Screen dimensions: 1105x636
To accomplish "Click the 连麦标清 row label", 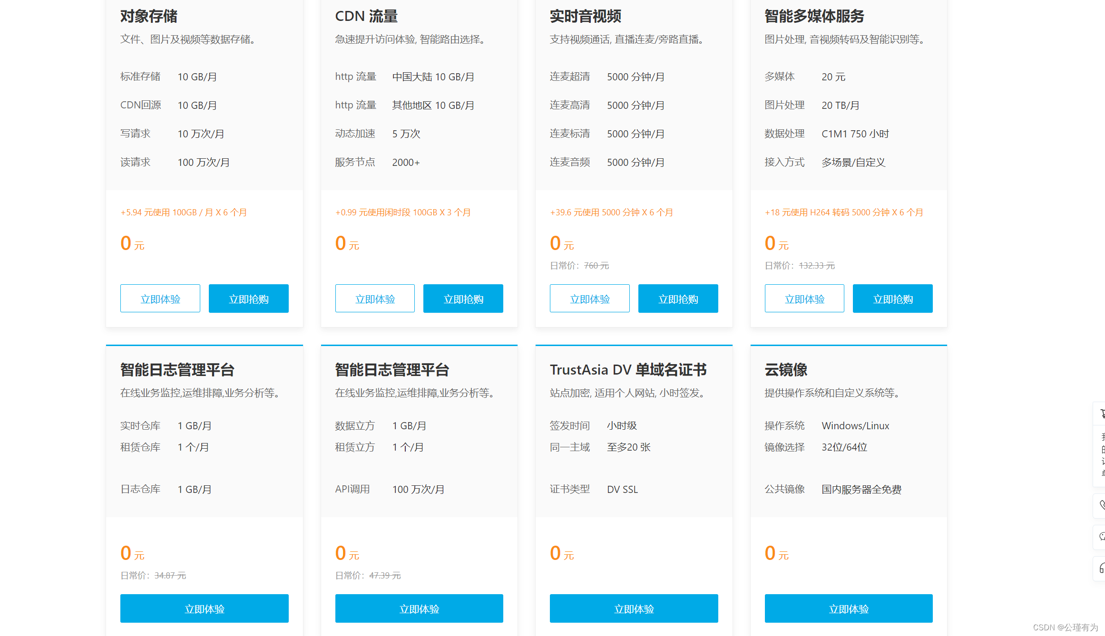I will pos(570,134).
